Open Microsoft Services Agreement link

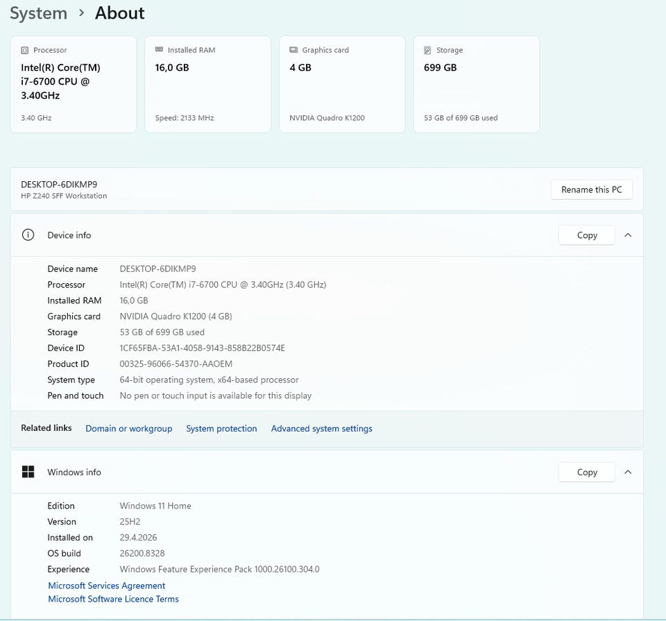click(x=107, y=586)
